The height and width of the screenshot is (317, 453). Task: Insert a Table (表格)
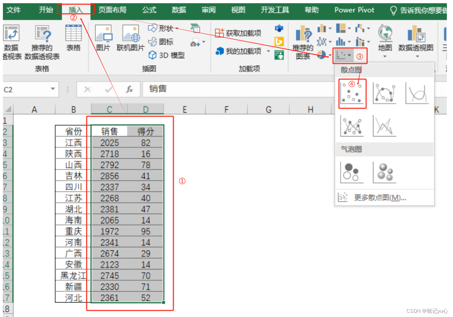pos(73,38)
